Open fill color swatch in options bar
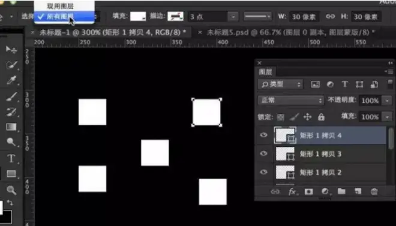This screenshot has height=226, width=396. click(x=138, y=16)
